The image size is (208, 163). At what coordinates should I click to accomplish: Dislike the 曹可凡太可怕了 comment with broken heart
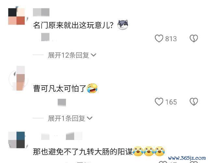click(194, 102)
